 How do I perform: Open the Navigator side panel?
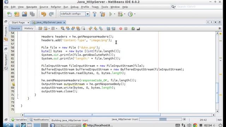pos(6,62)
